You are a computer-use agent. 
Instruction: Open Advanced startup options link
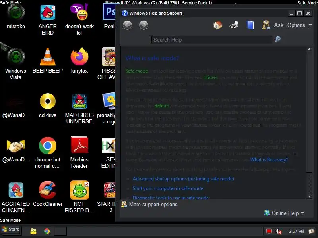(183, 179)
